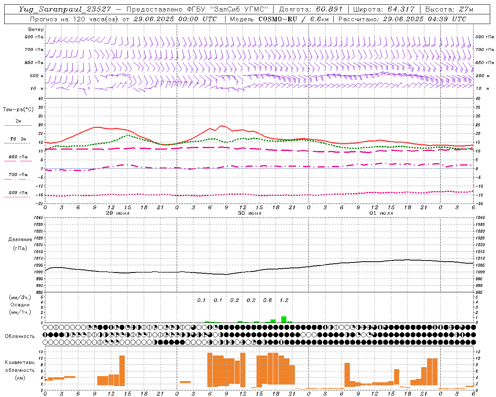
Task: Click the tallest green precipitation bar
Action: pos(284,319)
